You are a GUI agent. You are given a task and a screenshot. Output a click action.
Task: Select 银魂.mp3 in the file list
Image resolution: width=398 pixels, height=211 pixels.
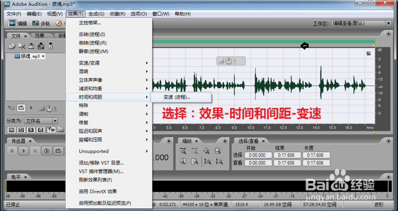(x=30, y=57)
